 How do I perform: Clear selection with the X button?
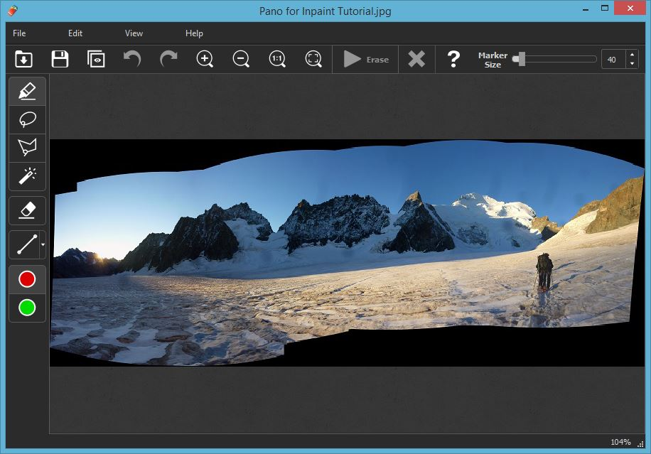coord(416,59)
